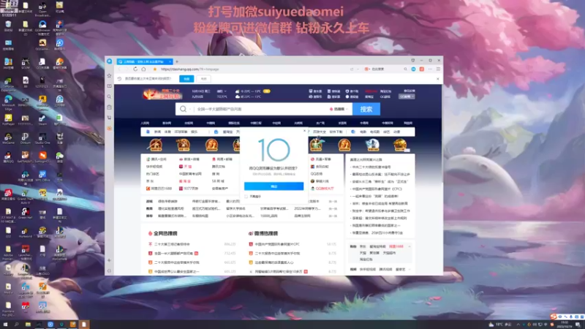Click the white cancel button in session bar
This screenshot has width=585, height=329.
click(x=203, y=79)
